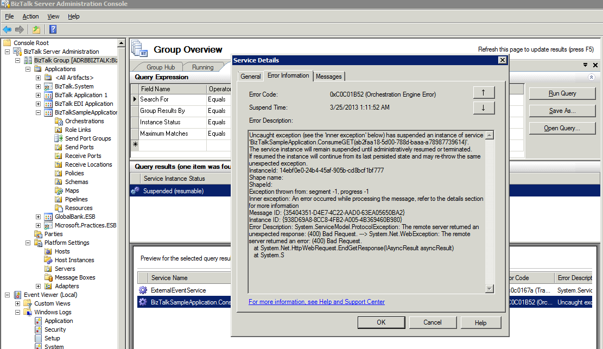Expand the Custom Views node

pos(18,303)
